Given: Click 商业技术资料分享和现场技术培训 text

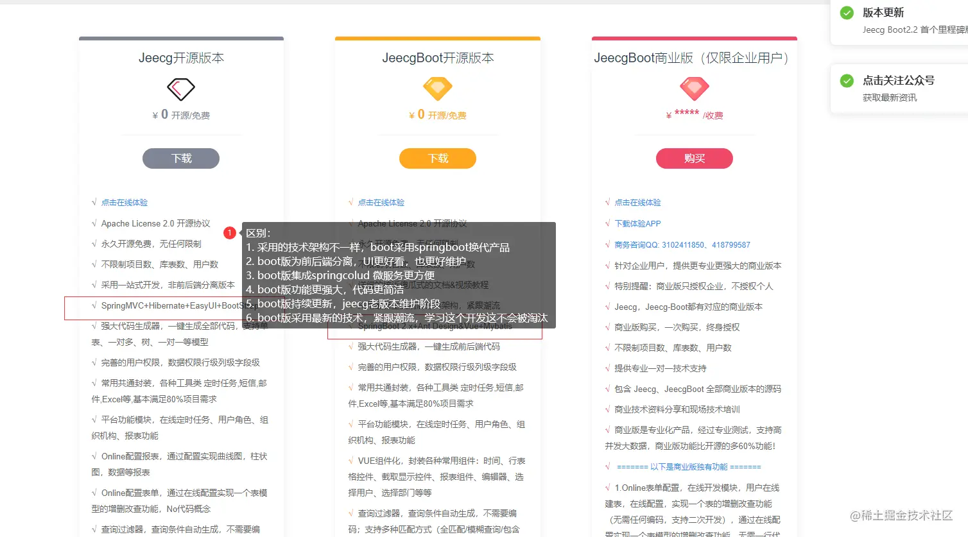Looking at the screenshot, I should tap(677, 409).
